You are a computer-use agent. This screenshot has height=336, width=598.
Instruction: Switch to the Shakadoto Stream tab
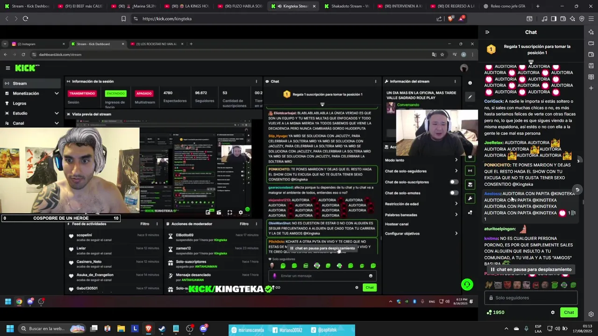tap(346, 6)
